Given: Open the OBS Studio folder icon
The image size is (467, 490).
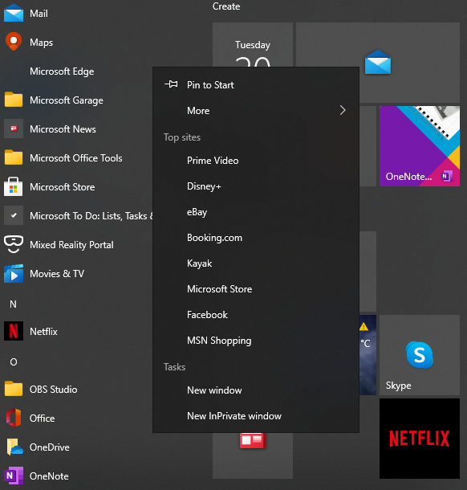Looking at the screenshot, I should (14, 389).
